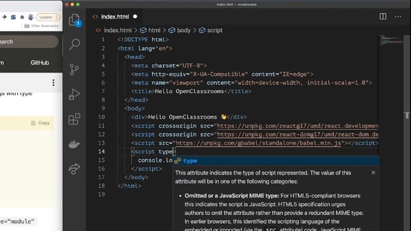Viewport: 411px width, 231px height.
Task: Open the three-dot menu in browser page
Action: (x=53, y=83)
